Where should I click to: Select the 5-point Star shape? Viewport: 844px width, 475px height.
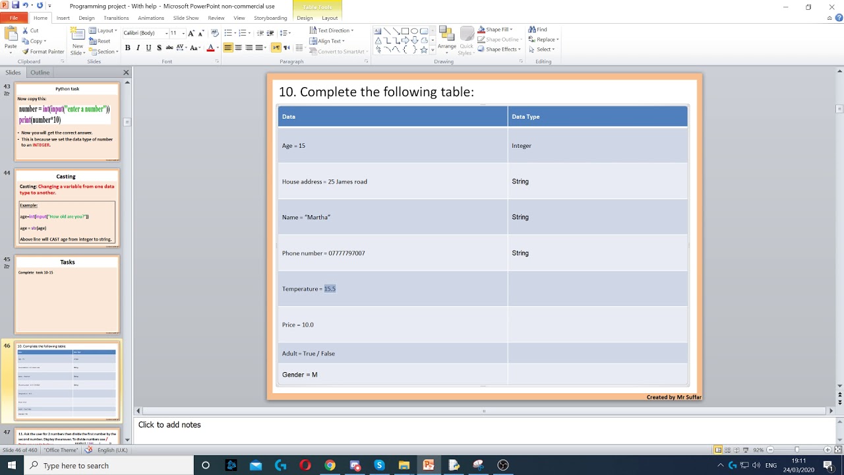[423, 49]
